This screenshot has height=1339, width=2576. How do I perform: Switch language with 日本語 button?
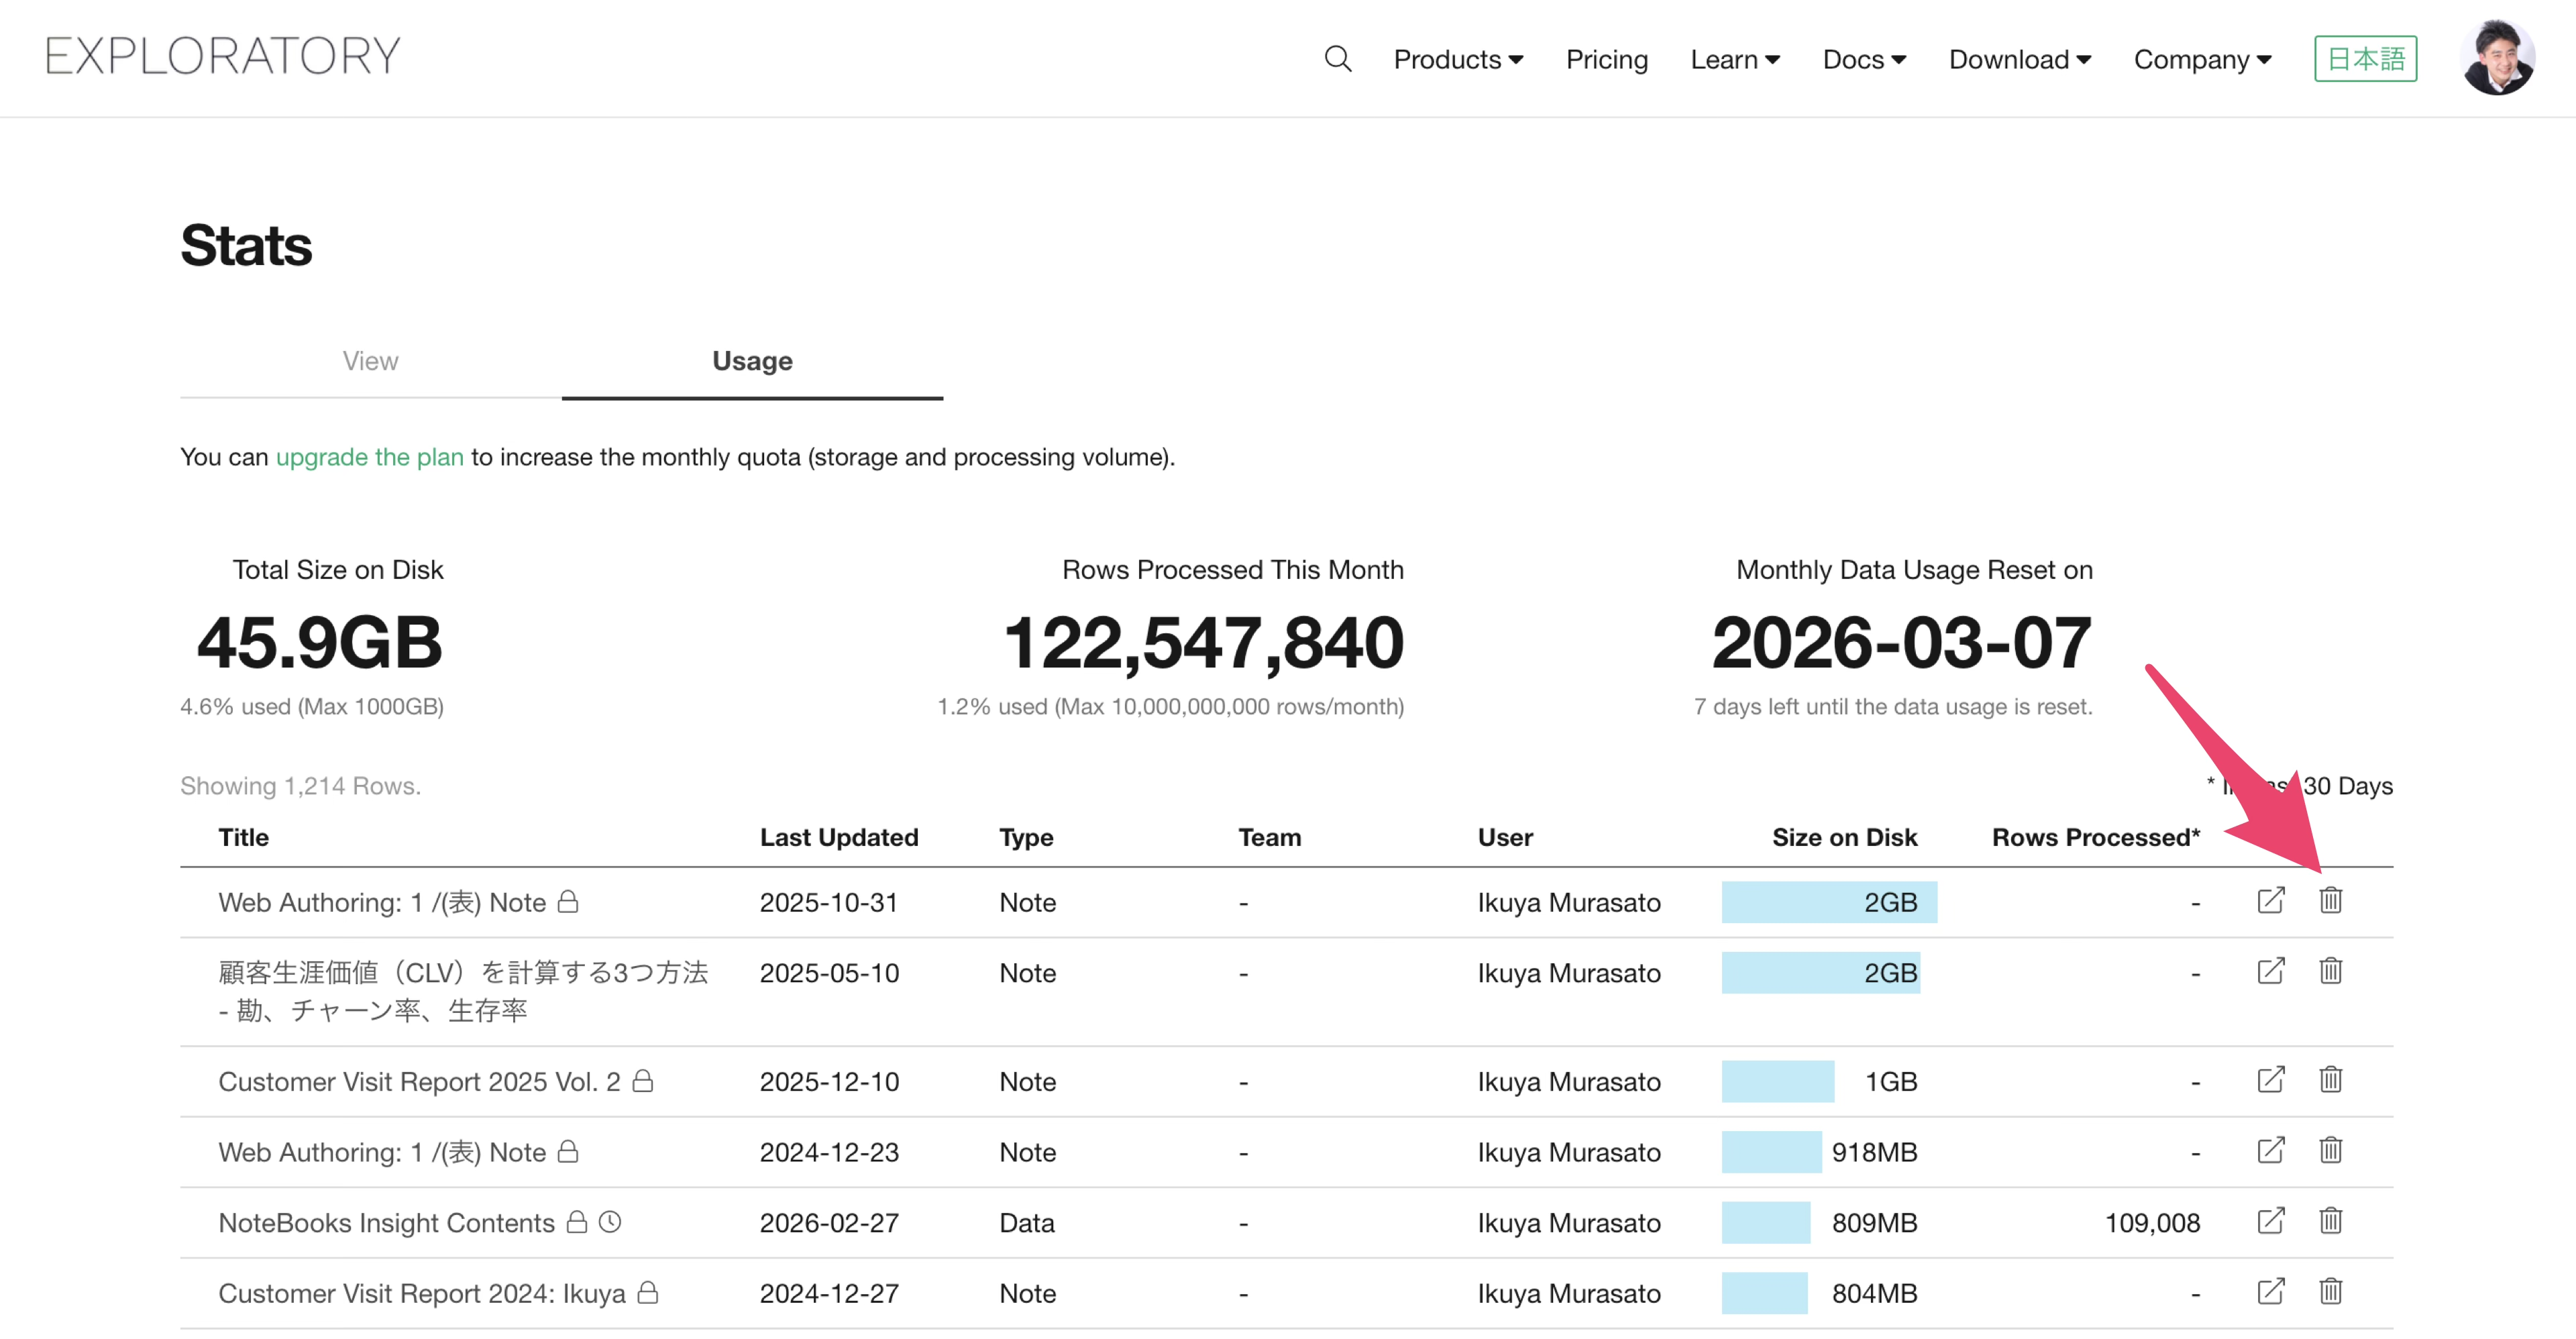2365,59
